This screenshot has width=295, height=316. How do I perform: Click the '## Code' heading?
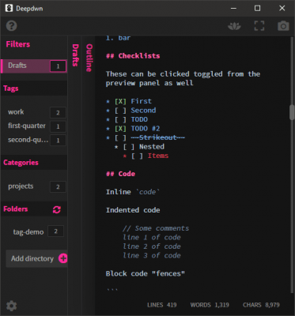coord(120,174)
